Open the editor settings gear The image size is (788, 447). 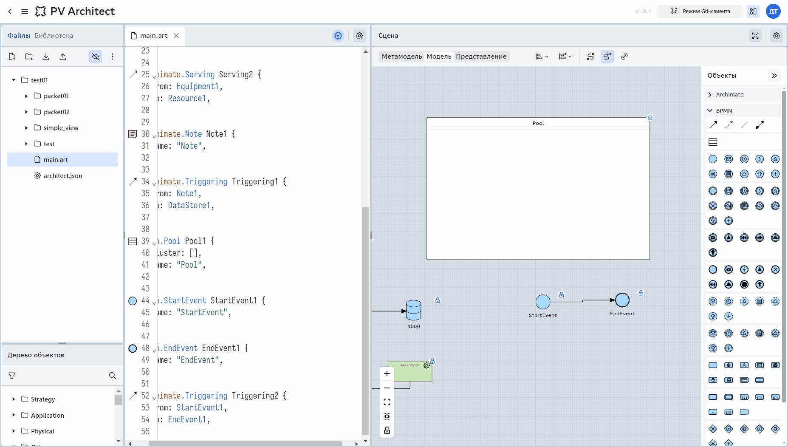click(359, 36)
